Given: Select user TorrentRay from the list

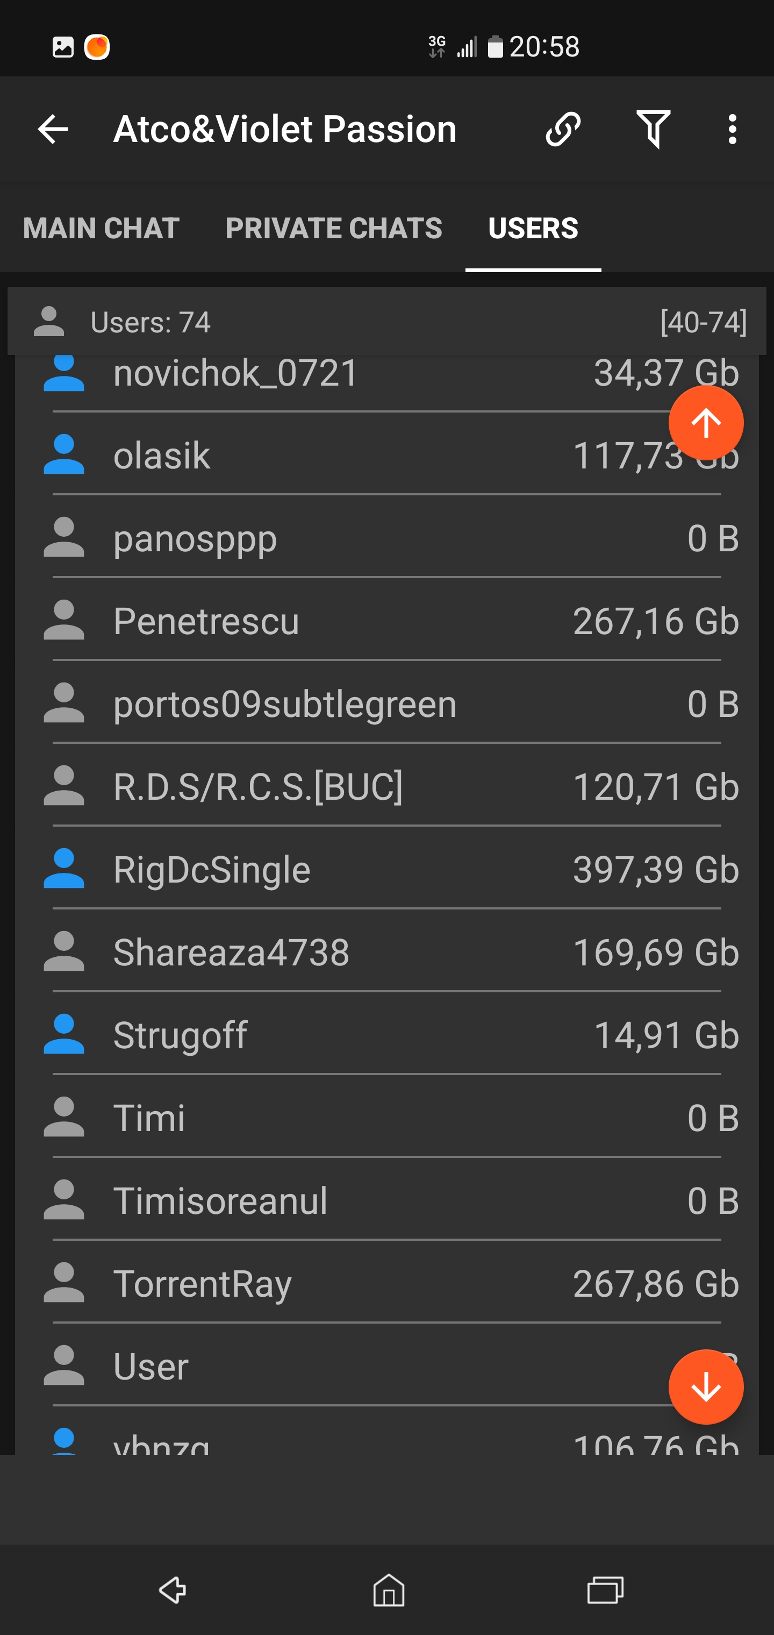Looking at the screenshot, I should [x=203, y=1283].
